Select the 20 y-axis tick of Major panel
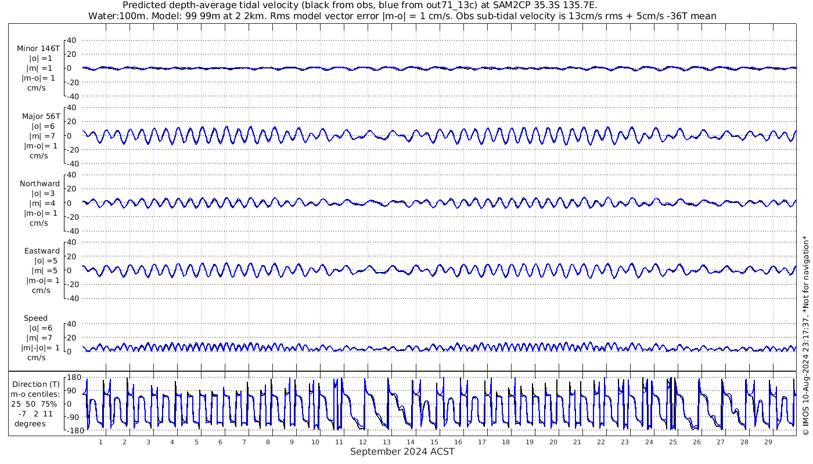Viewport: 813px width, 464px height. click(72, 122)
